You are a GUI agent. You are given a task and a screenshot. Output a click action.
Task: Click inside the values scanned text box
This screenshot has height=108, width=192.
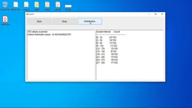tap(61, 55)
